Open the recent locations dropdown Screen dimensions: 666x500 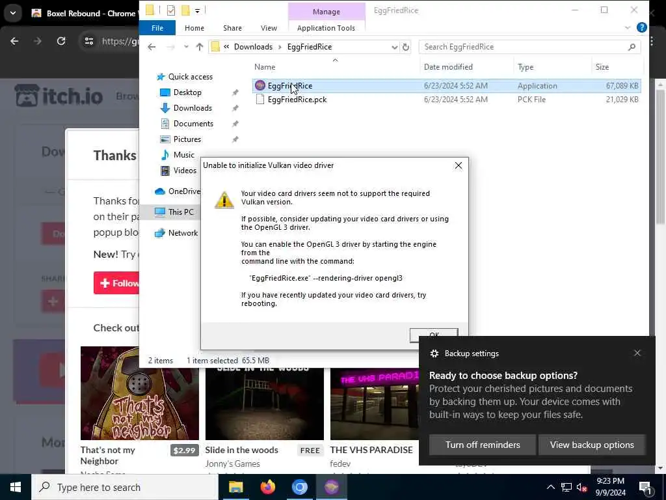pos(186,47)
